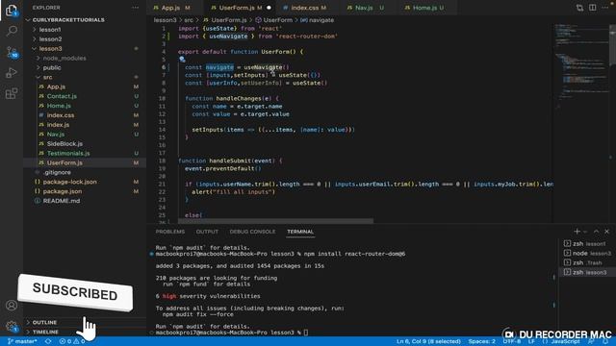Open the Explorer view in activity bar
Viewport: 616px width, 346px height.
click(12, 10)
